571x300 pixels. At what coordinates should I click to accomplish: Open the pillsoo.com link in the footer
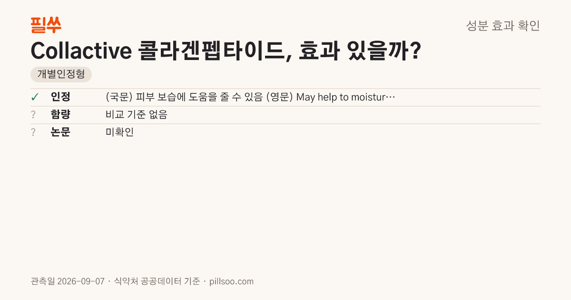(232, 281)
